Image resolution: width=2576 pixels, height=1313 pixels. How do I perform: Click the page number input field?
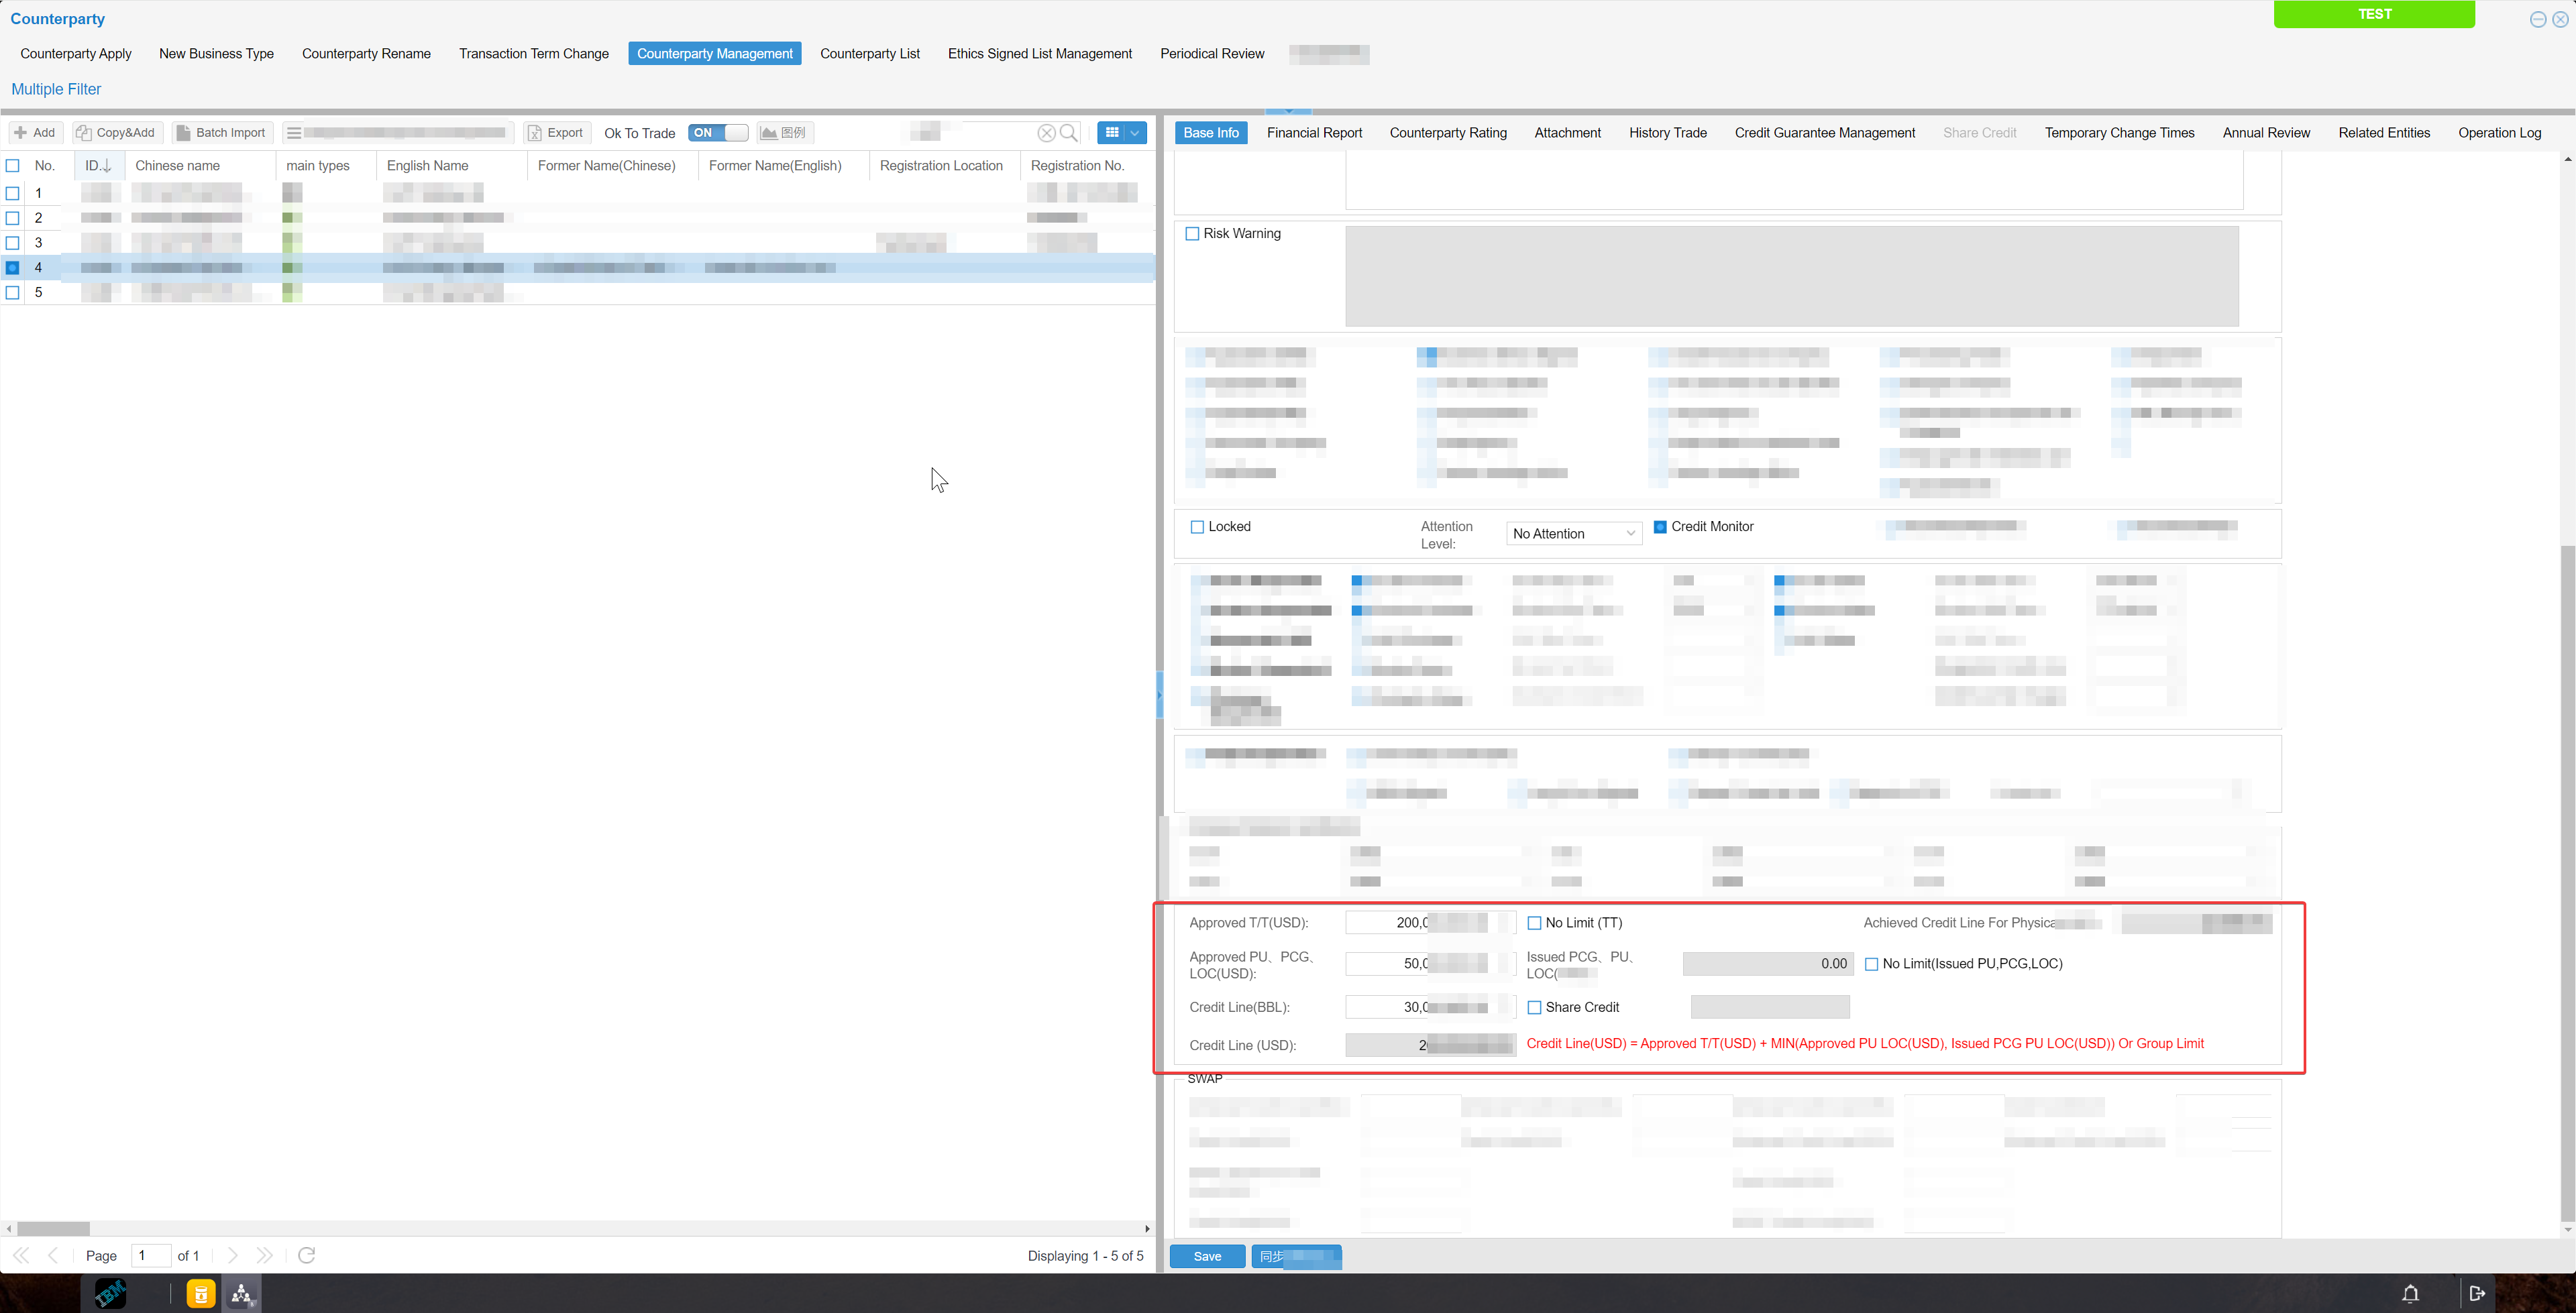pyautogui.click(x=150, y=1255)
